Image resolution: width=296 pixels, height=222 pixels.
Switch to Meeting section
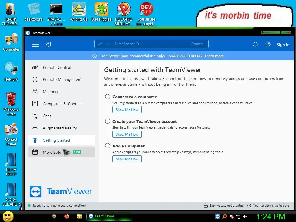pos(62,92)
